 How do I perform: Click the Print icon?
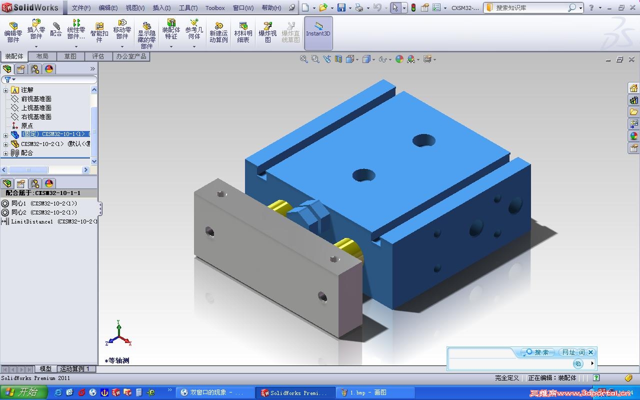pos(359,7)
